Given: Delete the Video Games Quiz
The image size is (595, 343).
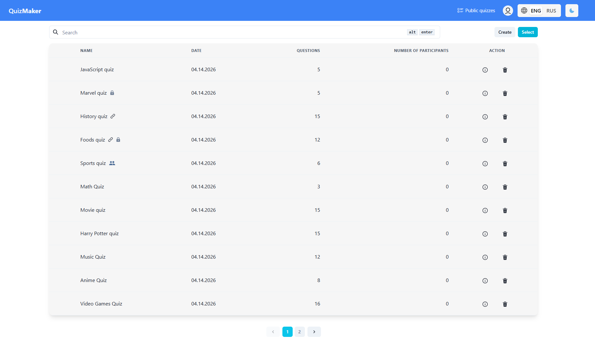Looking at the screenshot, I should click(505, 304).
